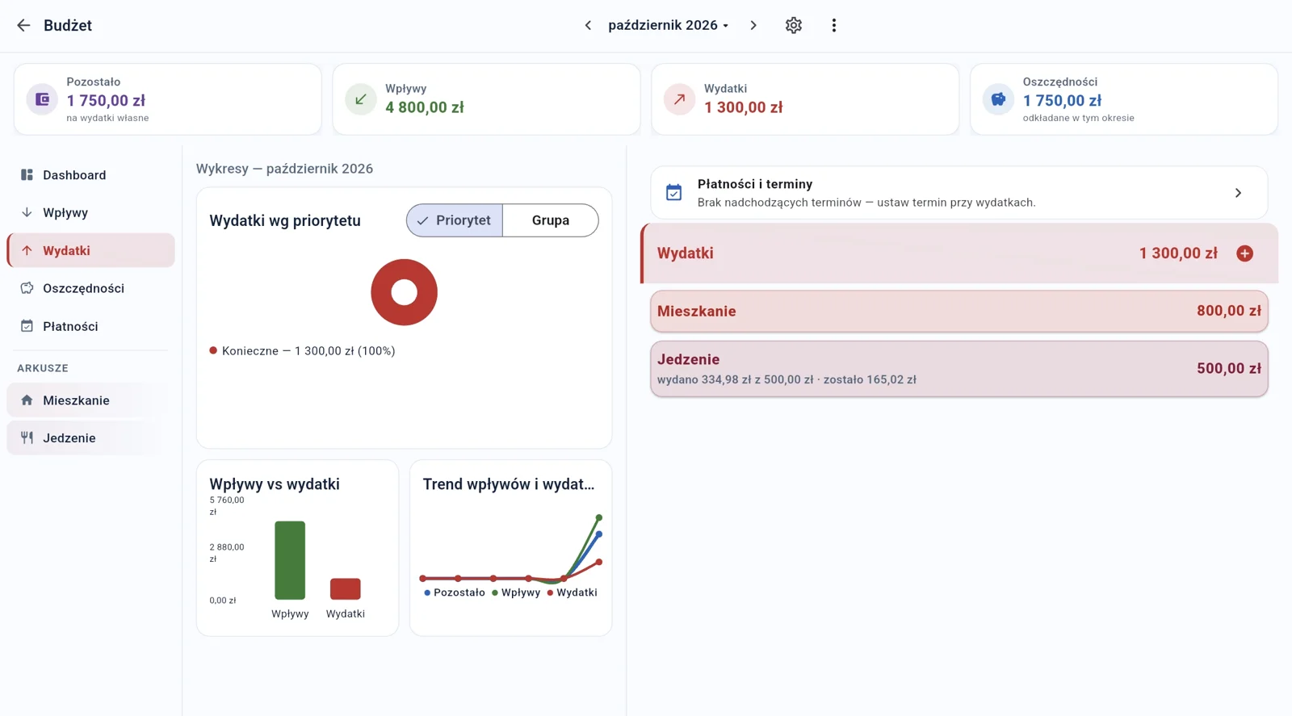This screenshot has width=1292, height=716.
Task: Click the cutlery icon beside Jedzenie in the sidebar
Action: (27, 438)
